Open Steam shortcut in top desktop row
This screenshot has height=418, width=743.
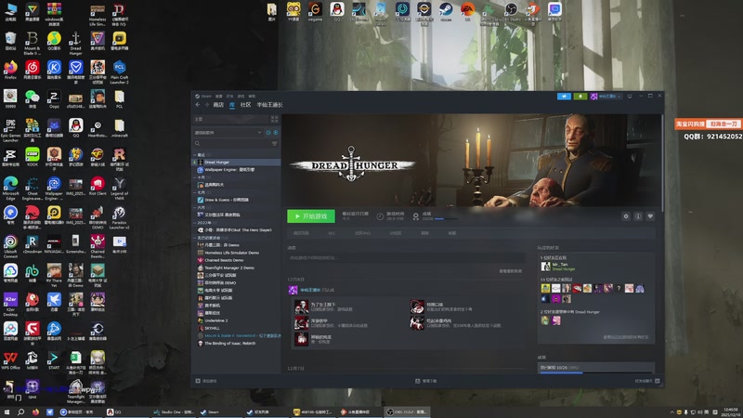coord(446,11)
